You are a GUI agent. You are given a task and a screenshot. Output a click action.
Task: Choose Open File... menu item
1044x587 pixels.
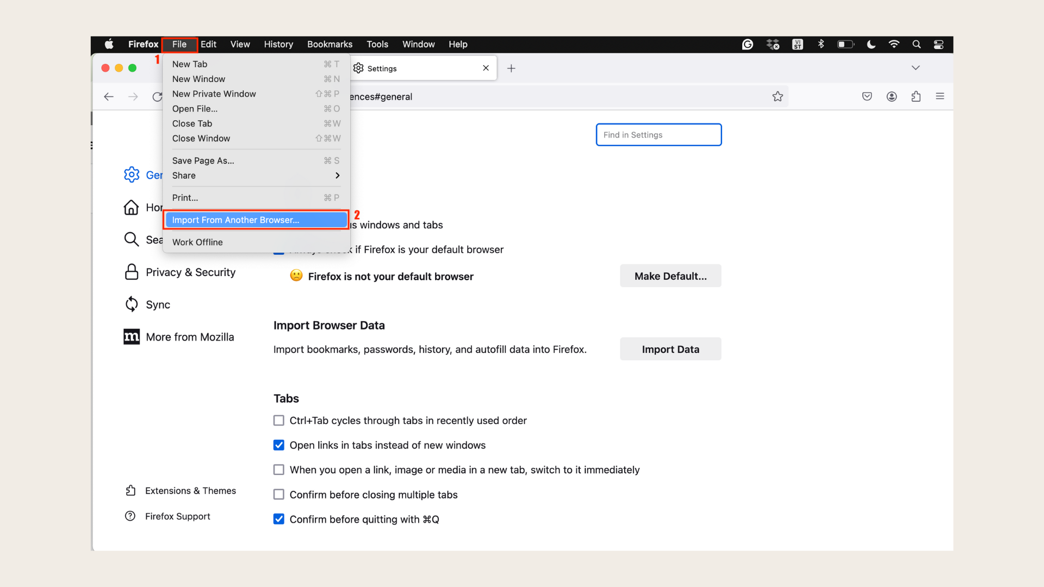pyautogui.click(x=256, y=109)
